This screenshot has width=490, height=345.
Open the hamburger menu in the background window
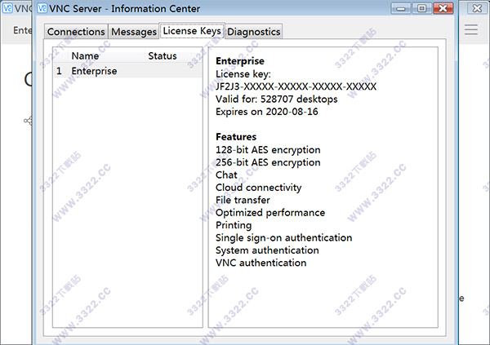click(x=471, y=30)
